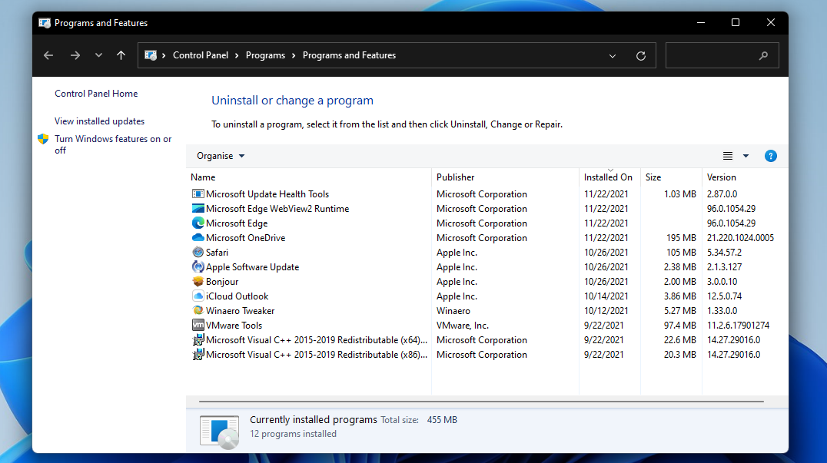Click the Bonjour package icon
827x463 pixels.
pos(198,281)
